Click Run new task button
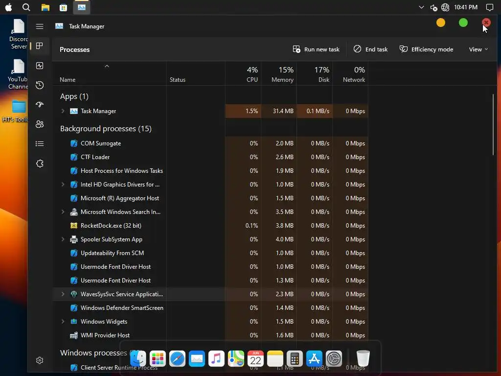The image size is (501, 376). 316,49
